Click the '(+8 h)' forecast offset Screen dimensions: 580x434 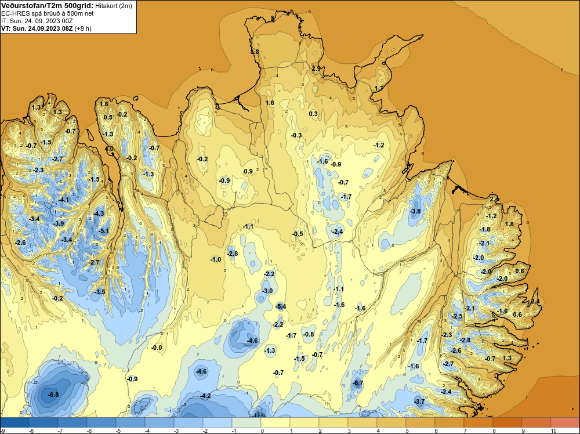[83, 28]
